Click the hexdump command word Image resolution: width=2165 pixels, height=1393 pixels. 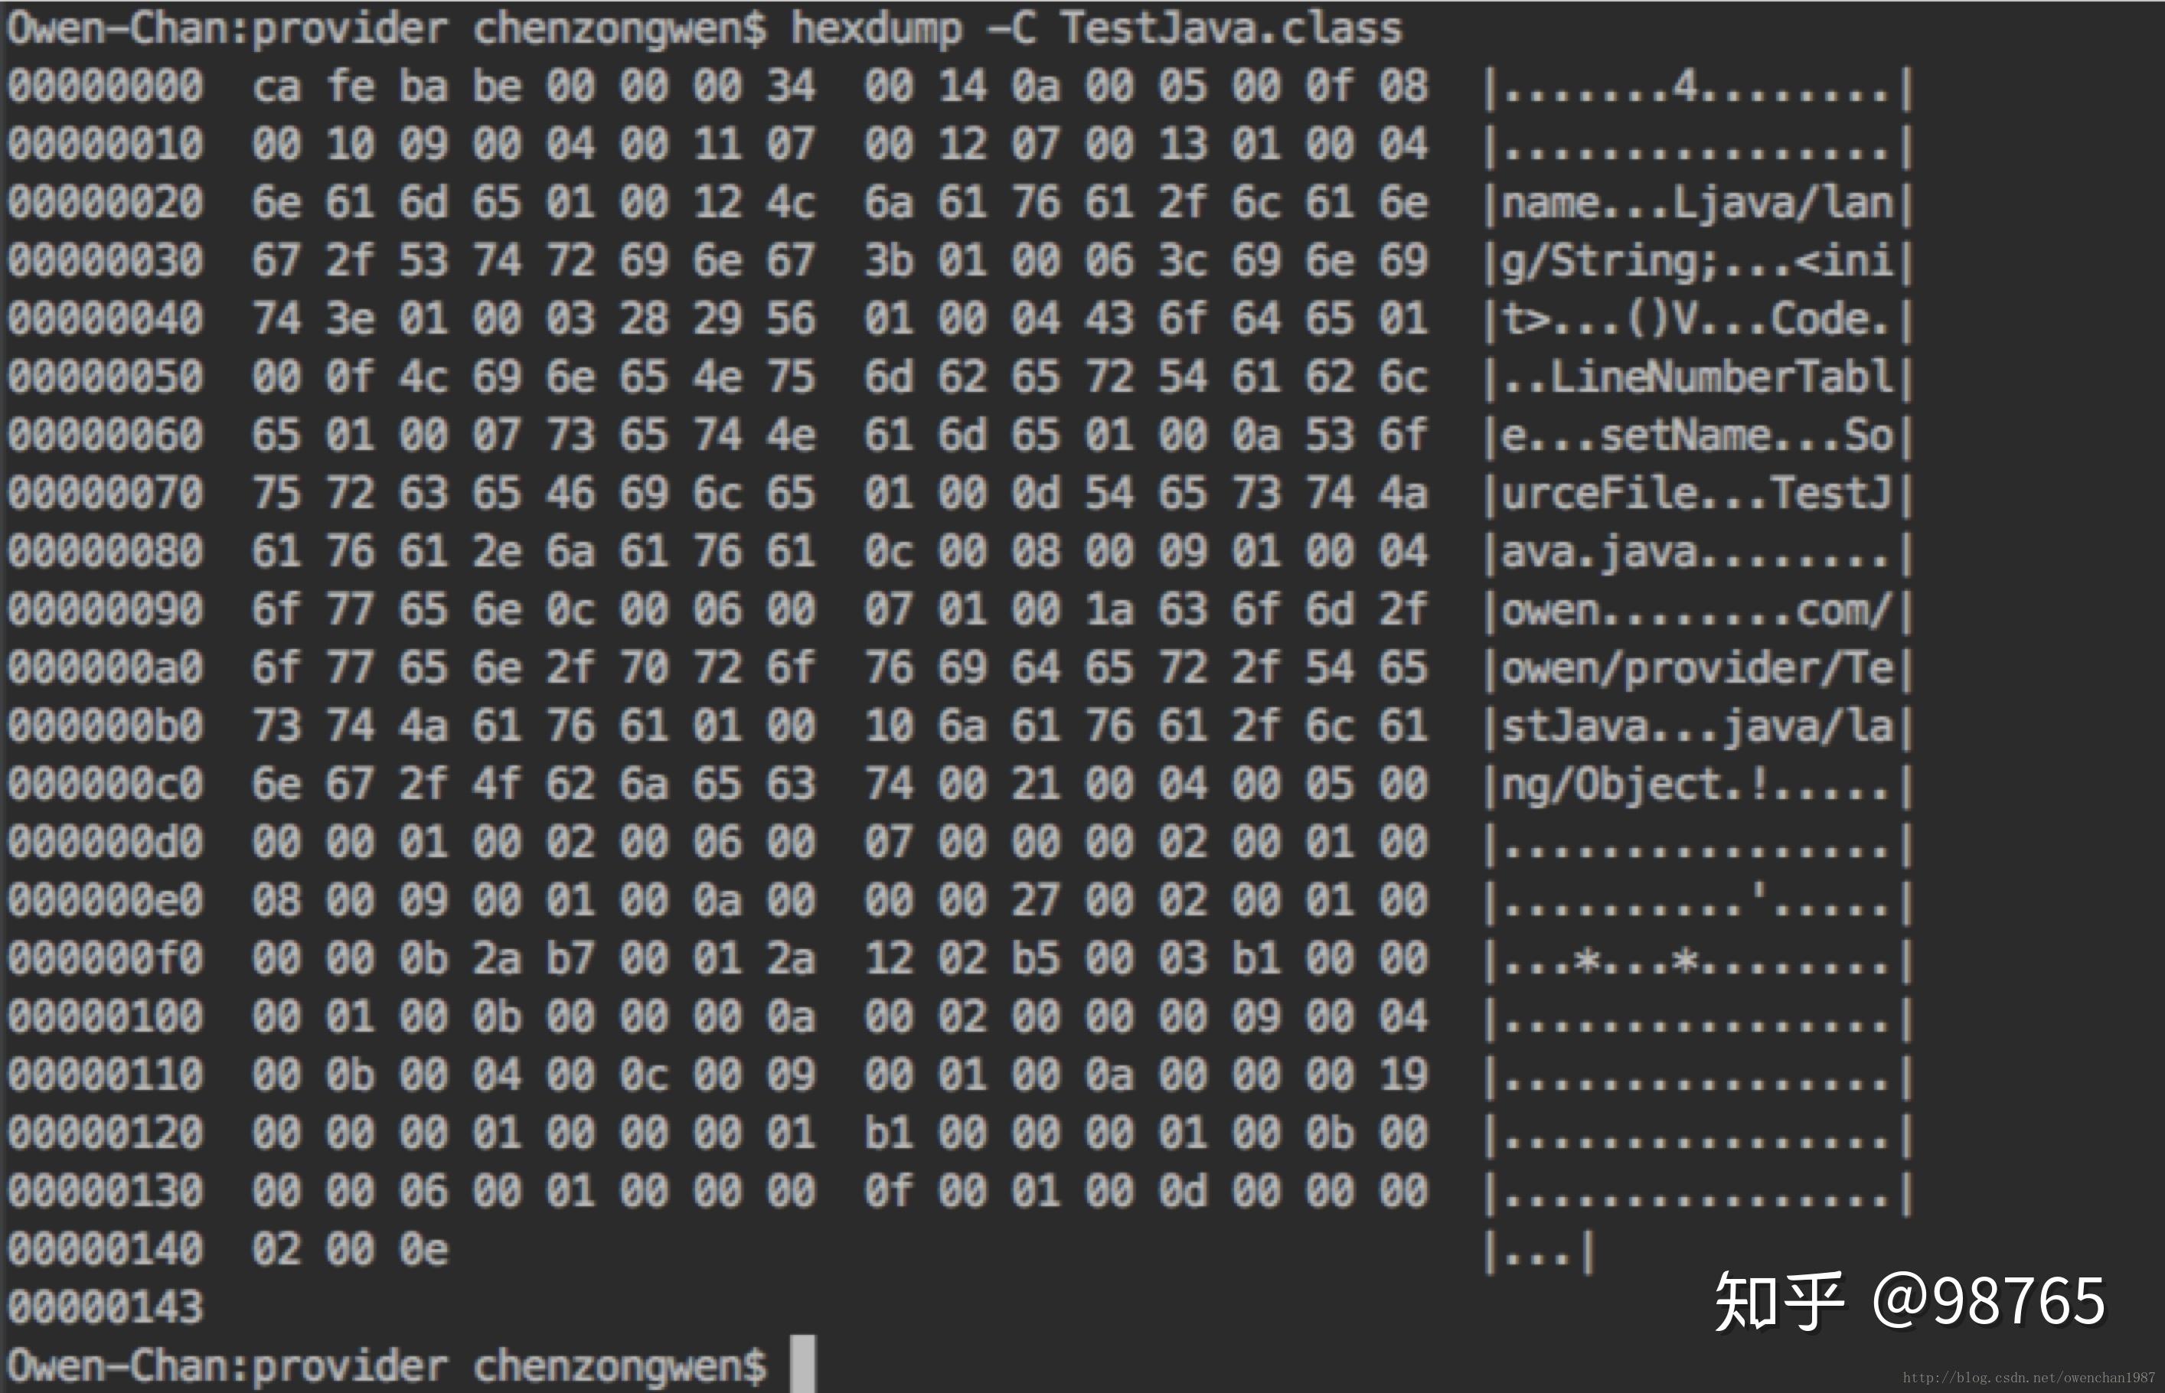(x=876, y=28)
